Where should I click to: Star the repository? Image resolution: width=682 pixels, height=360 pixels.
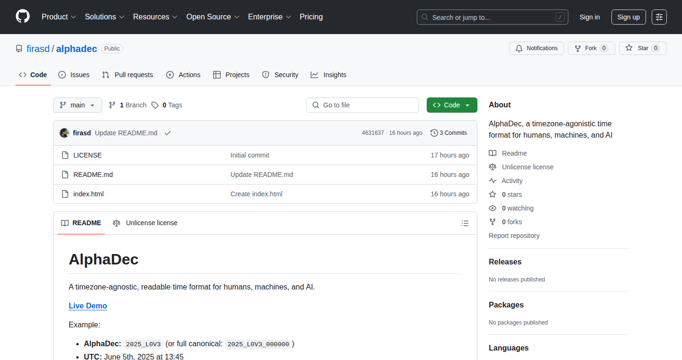(643, 48)
